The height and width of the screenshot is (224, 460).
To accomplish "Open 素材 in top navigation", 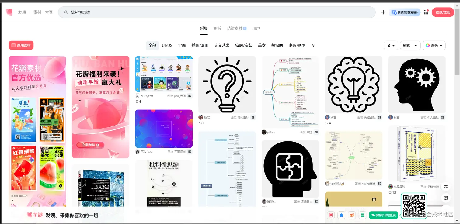I will point(37,12).
